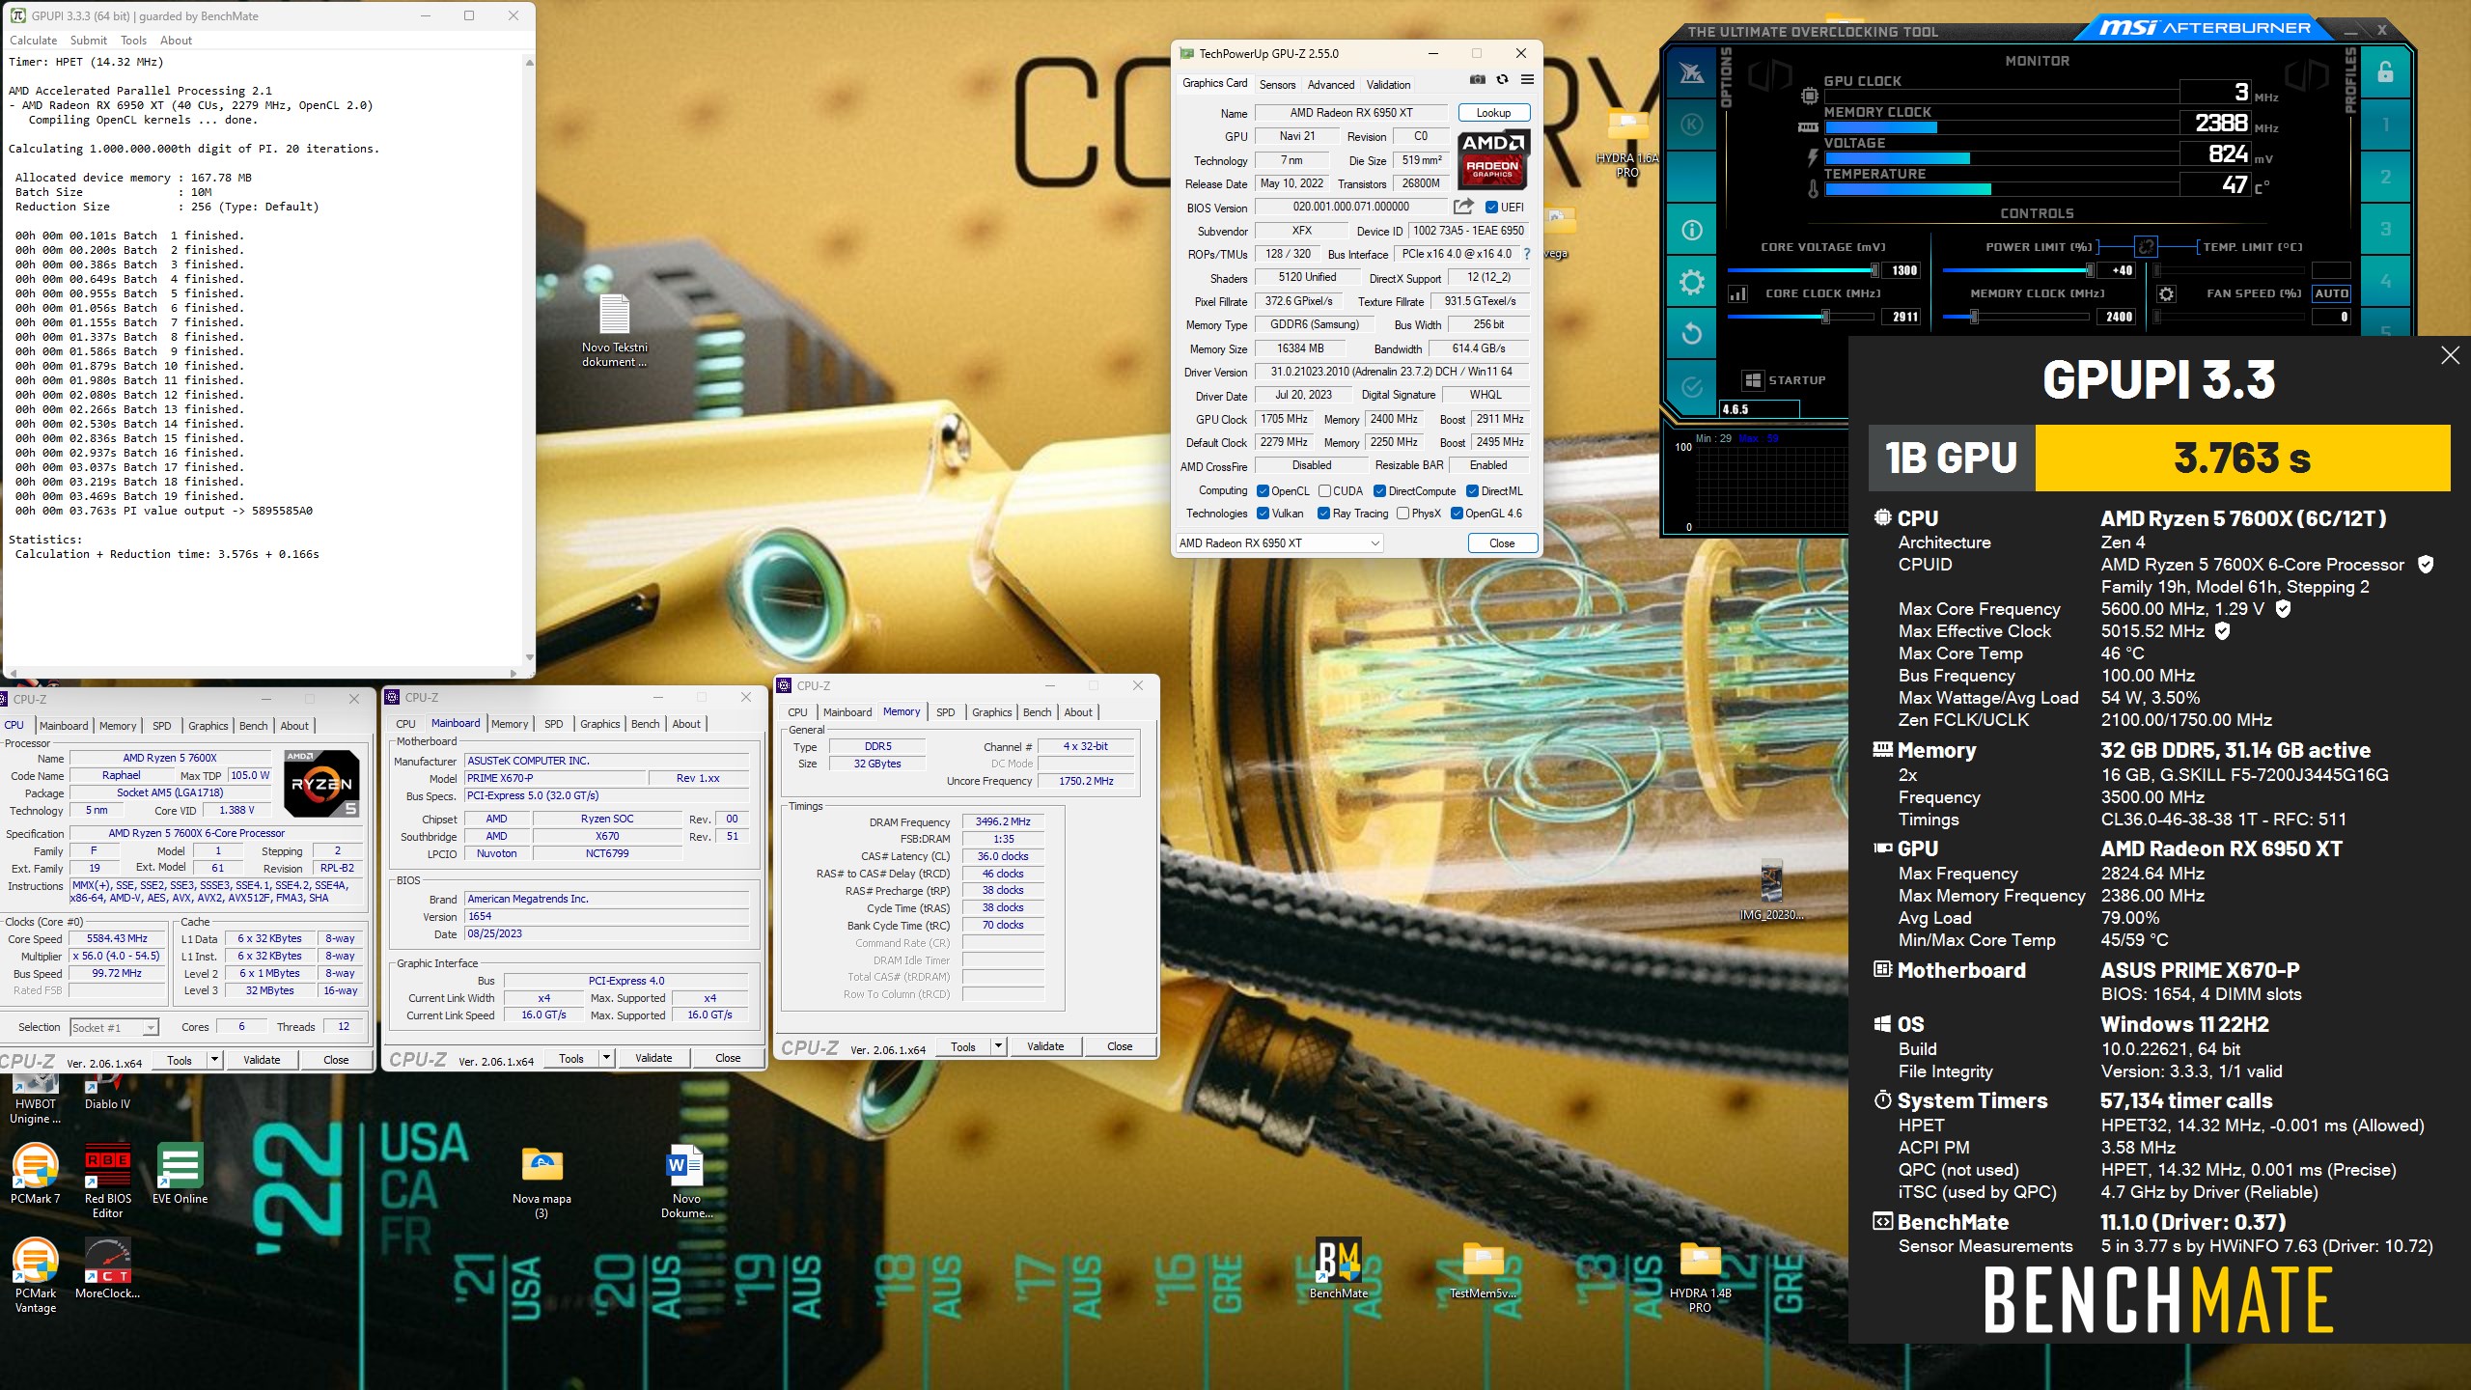Click the Lookup button in GPU-Z
This screenshot has height=1390, width=2471.
(x=1493, y=113)
